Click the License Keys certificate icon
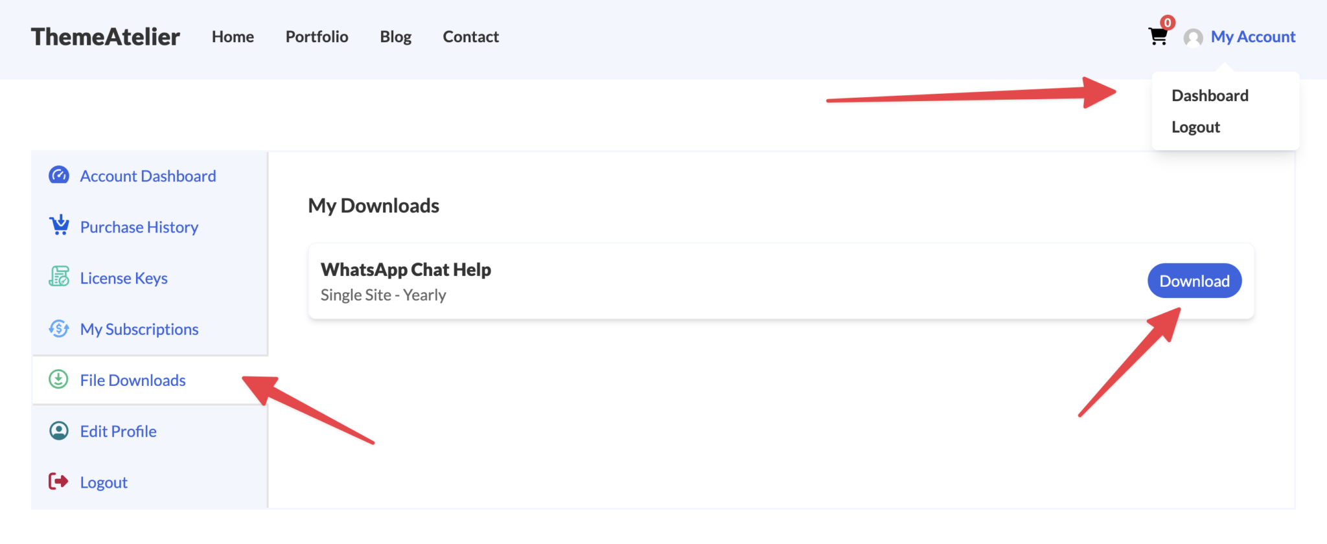 (59, 277)
